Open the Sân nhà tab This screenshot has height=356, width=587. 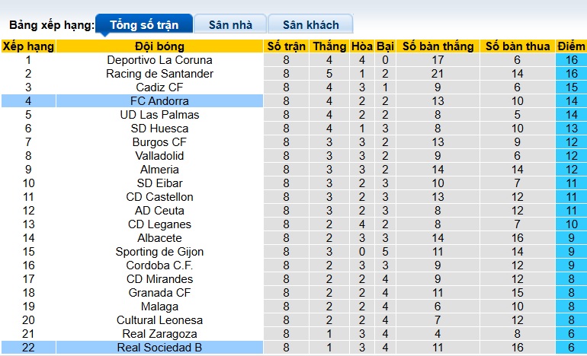[x=230, y=25]
